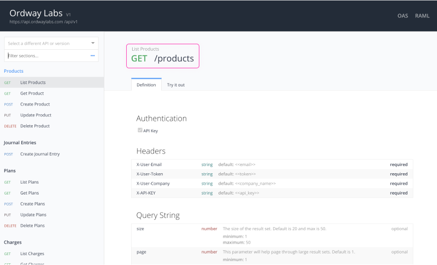Open the OAS link in header
437x265 pixels.
tap(403, 16)
